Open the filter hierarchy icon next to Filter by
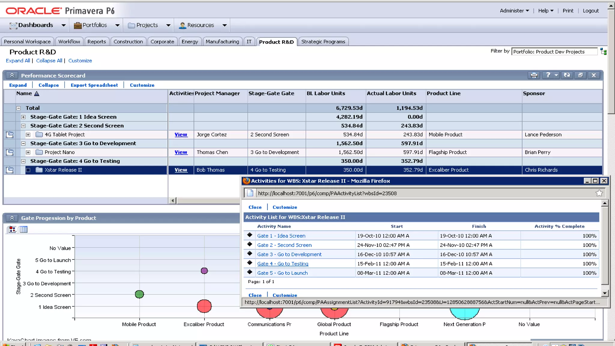 tap(603, 52)
